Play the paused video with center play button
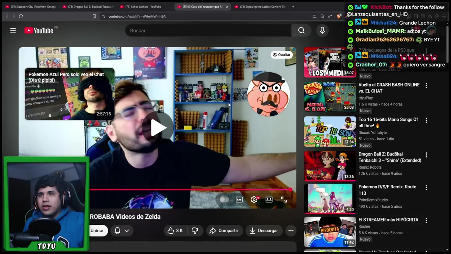 pyautogui.click(x=157, y=128)
